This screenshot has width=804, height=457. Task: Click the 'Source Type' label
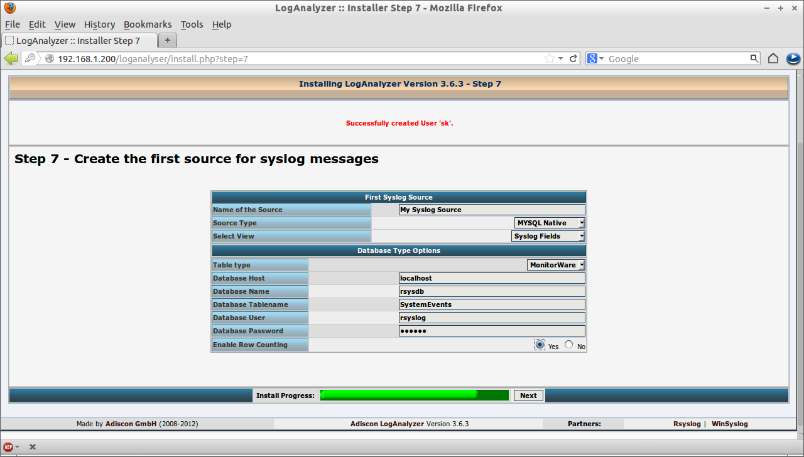pyautogui.click(x=234, y=223)
